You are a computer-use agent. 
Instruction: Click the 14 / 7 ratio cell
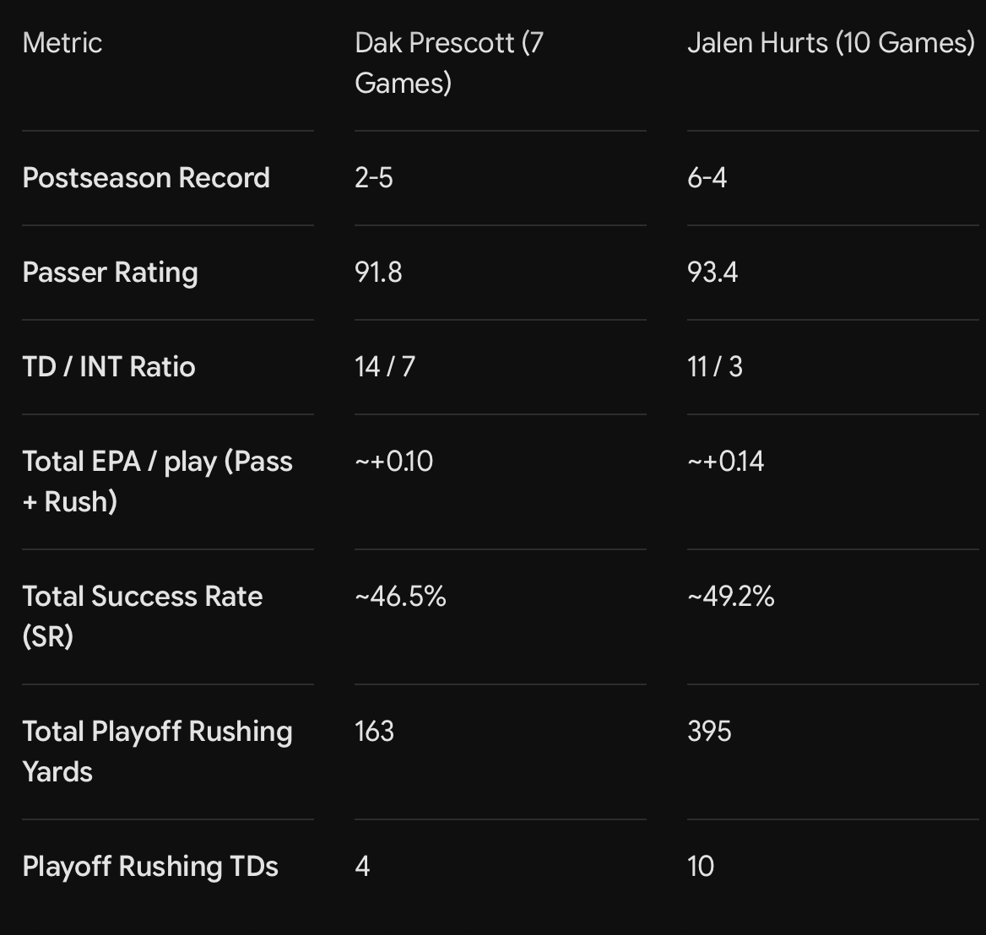pos(385,367)
